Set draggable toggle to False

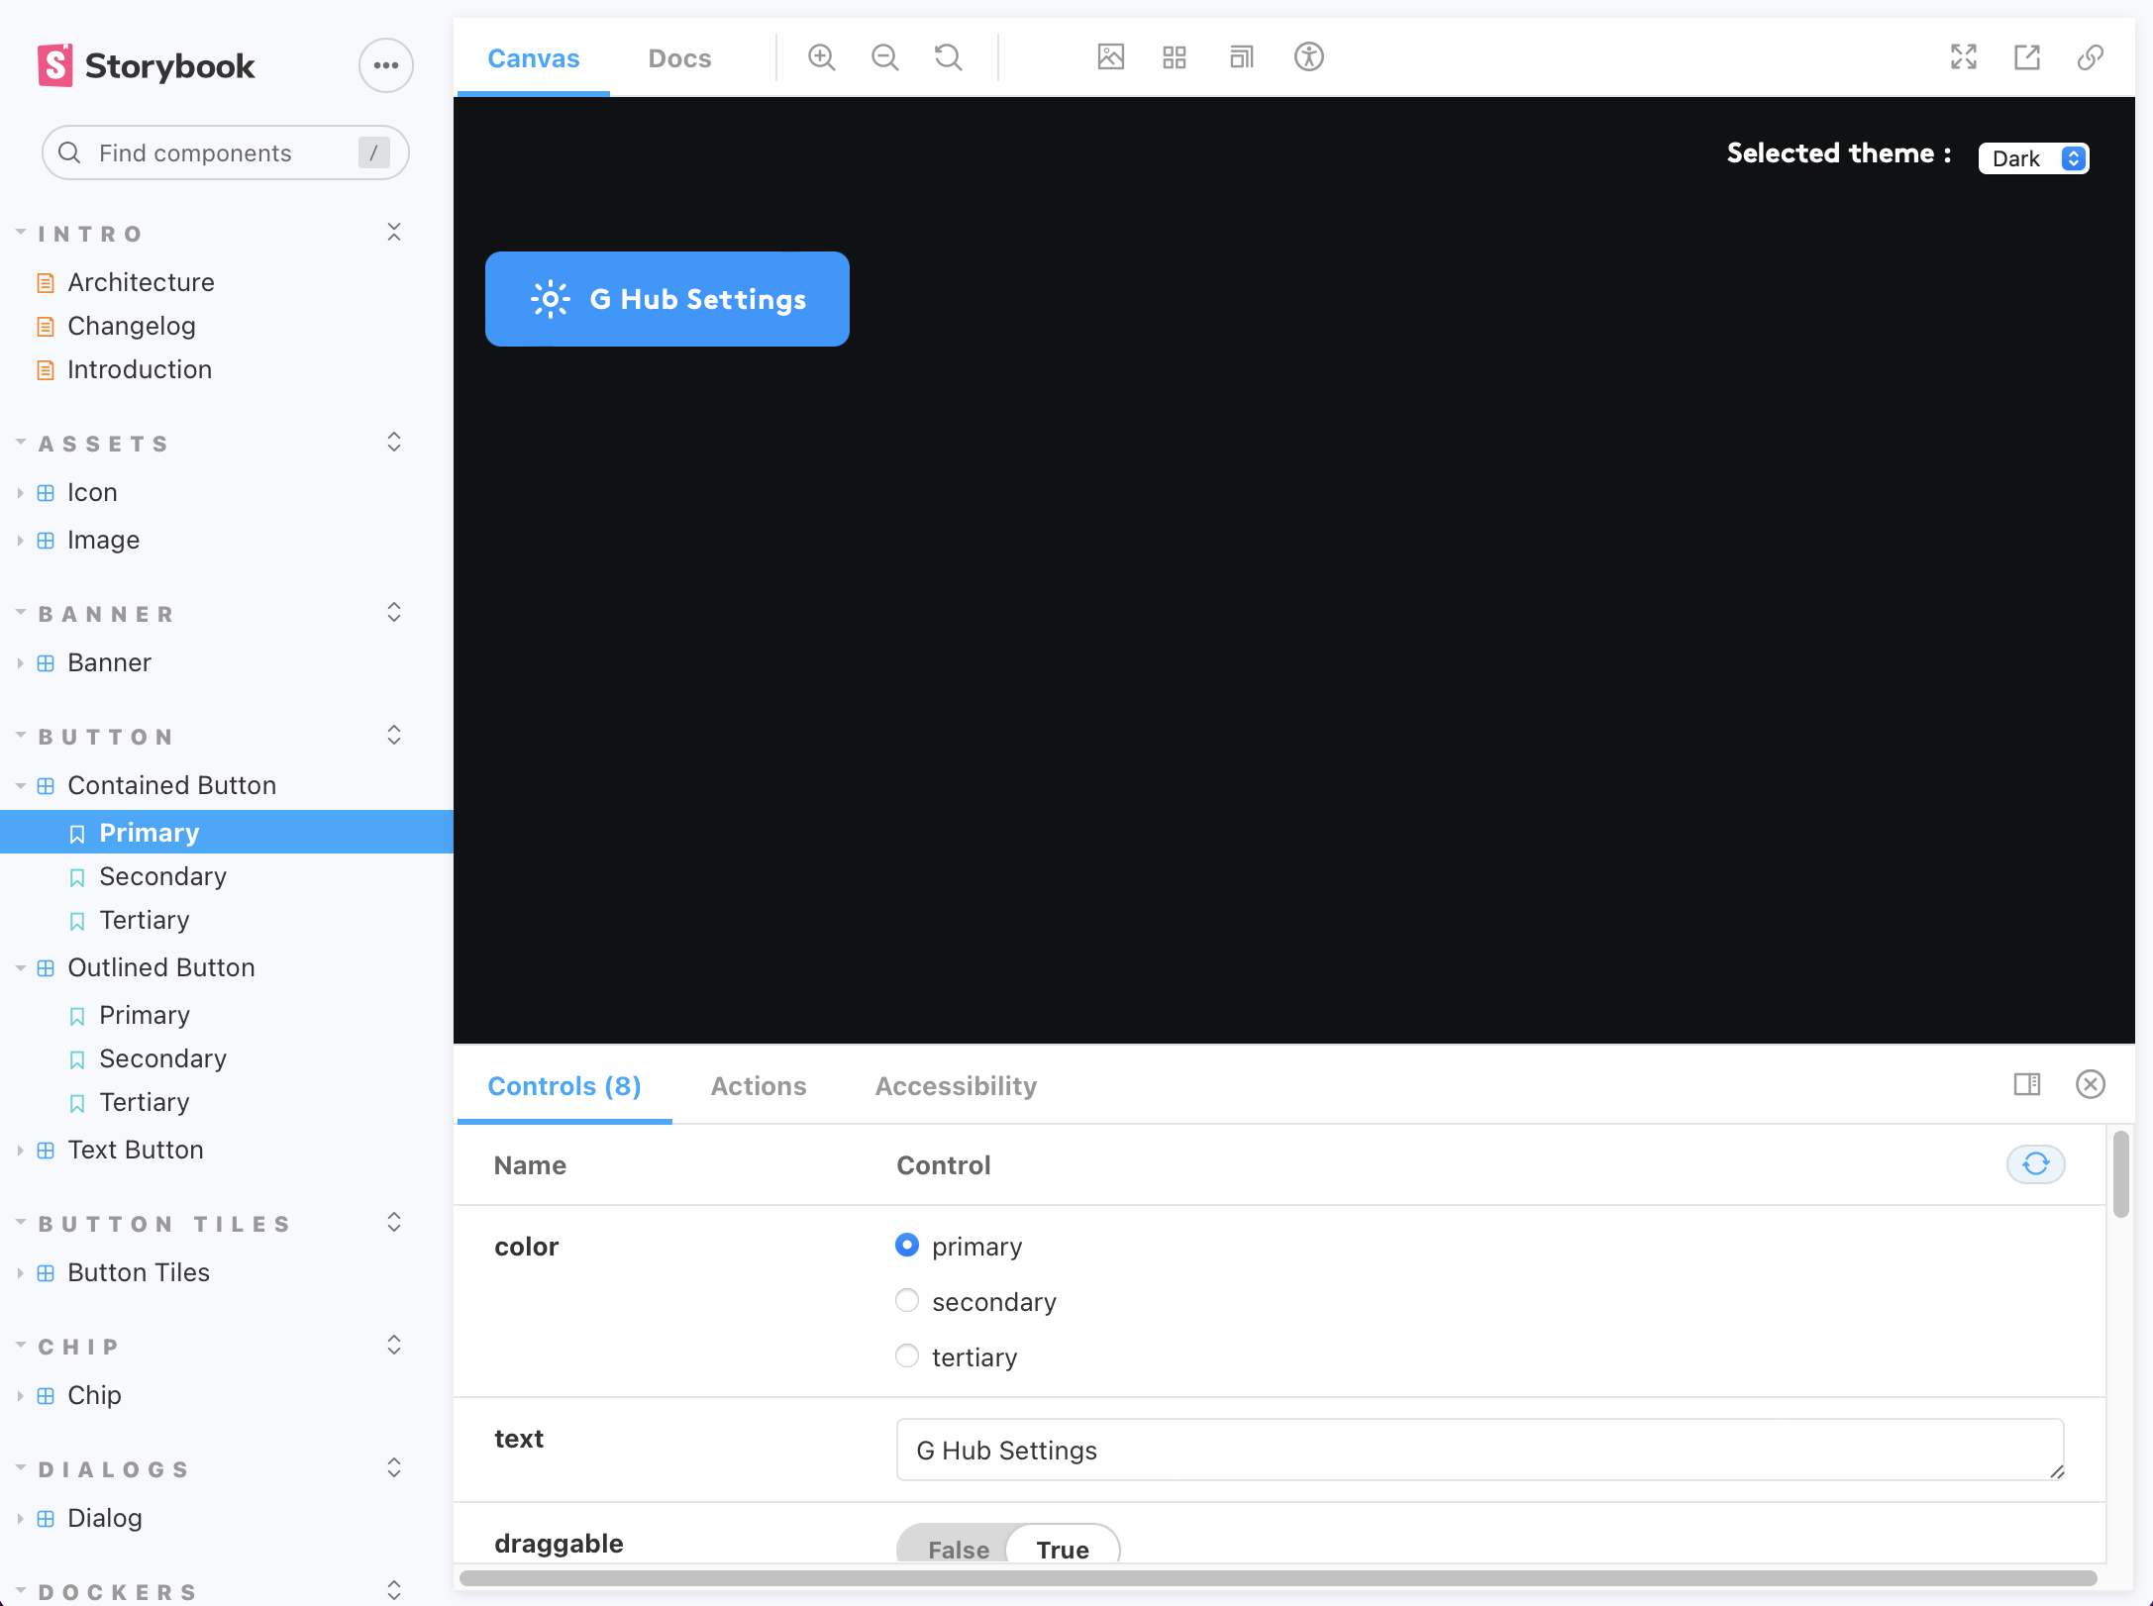pyautogui.click(x=957, y=1549)
